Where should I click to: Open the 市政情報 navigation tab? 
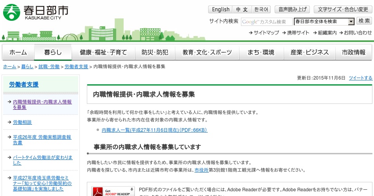[353, 53]
